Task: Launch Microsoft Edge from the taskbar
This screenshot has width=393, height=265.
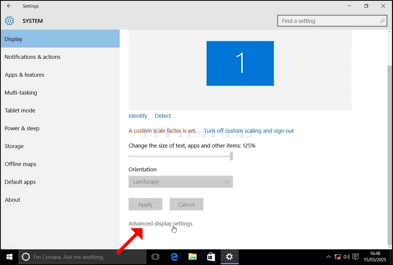Action: point(174,257)
